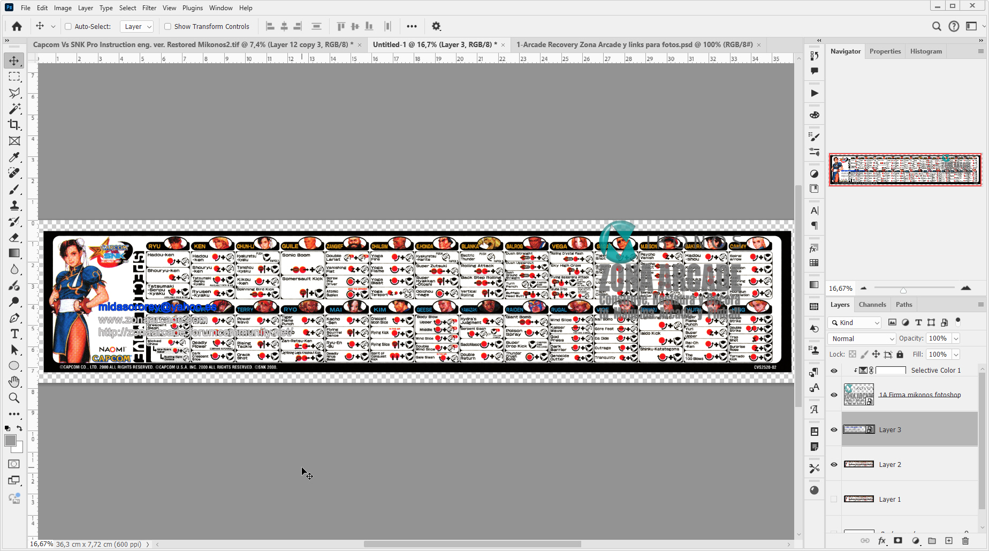
Task: Select the Crop tool
Action: (x=14, y=125)
